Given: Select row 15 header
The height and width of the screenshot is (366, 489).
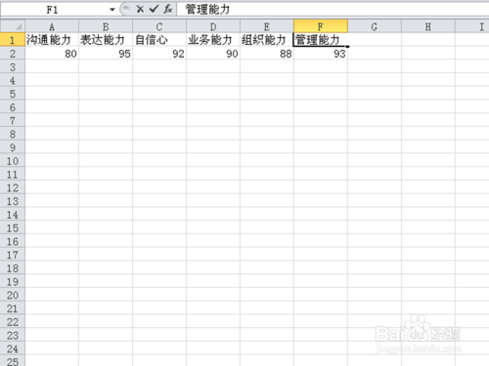Looking at the screenshot, I should [x=13, y=227].
